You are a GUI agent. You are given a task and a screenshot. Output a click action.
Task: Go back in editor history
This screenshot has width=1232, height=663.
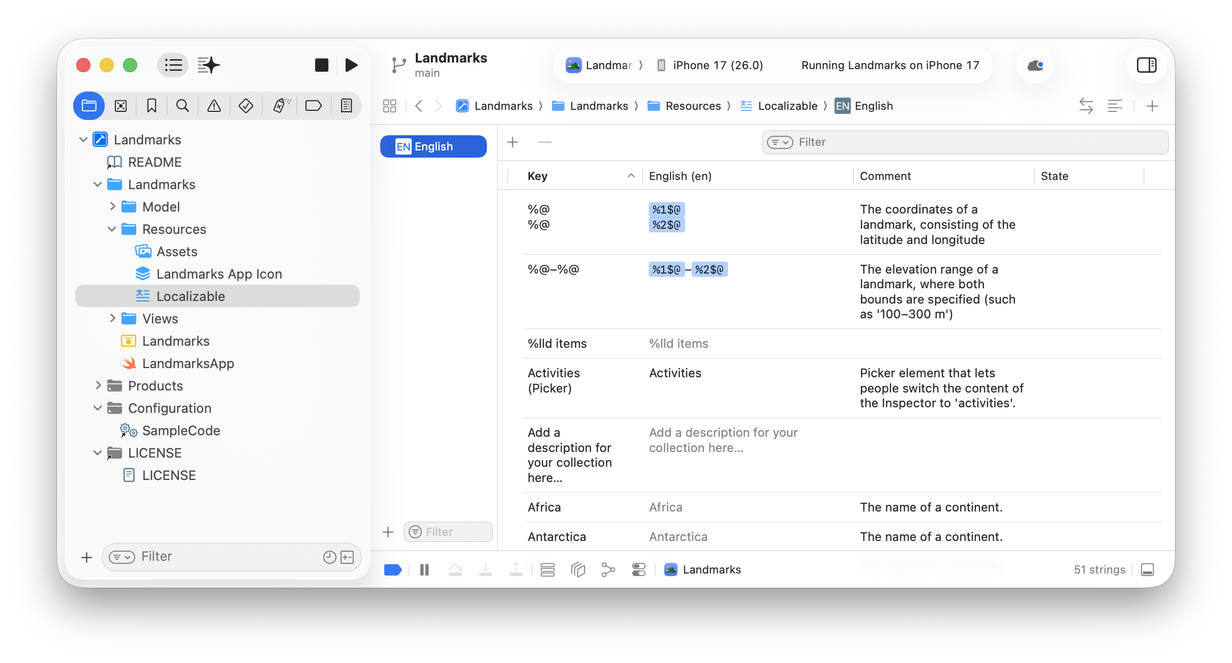pyautogui.click(x=419, y=106)
